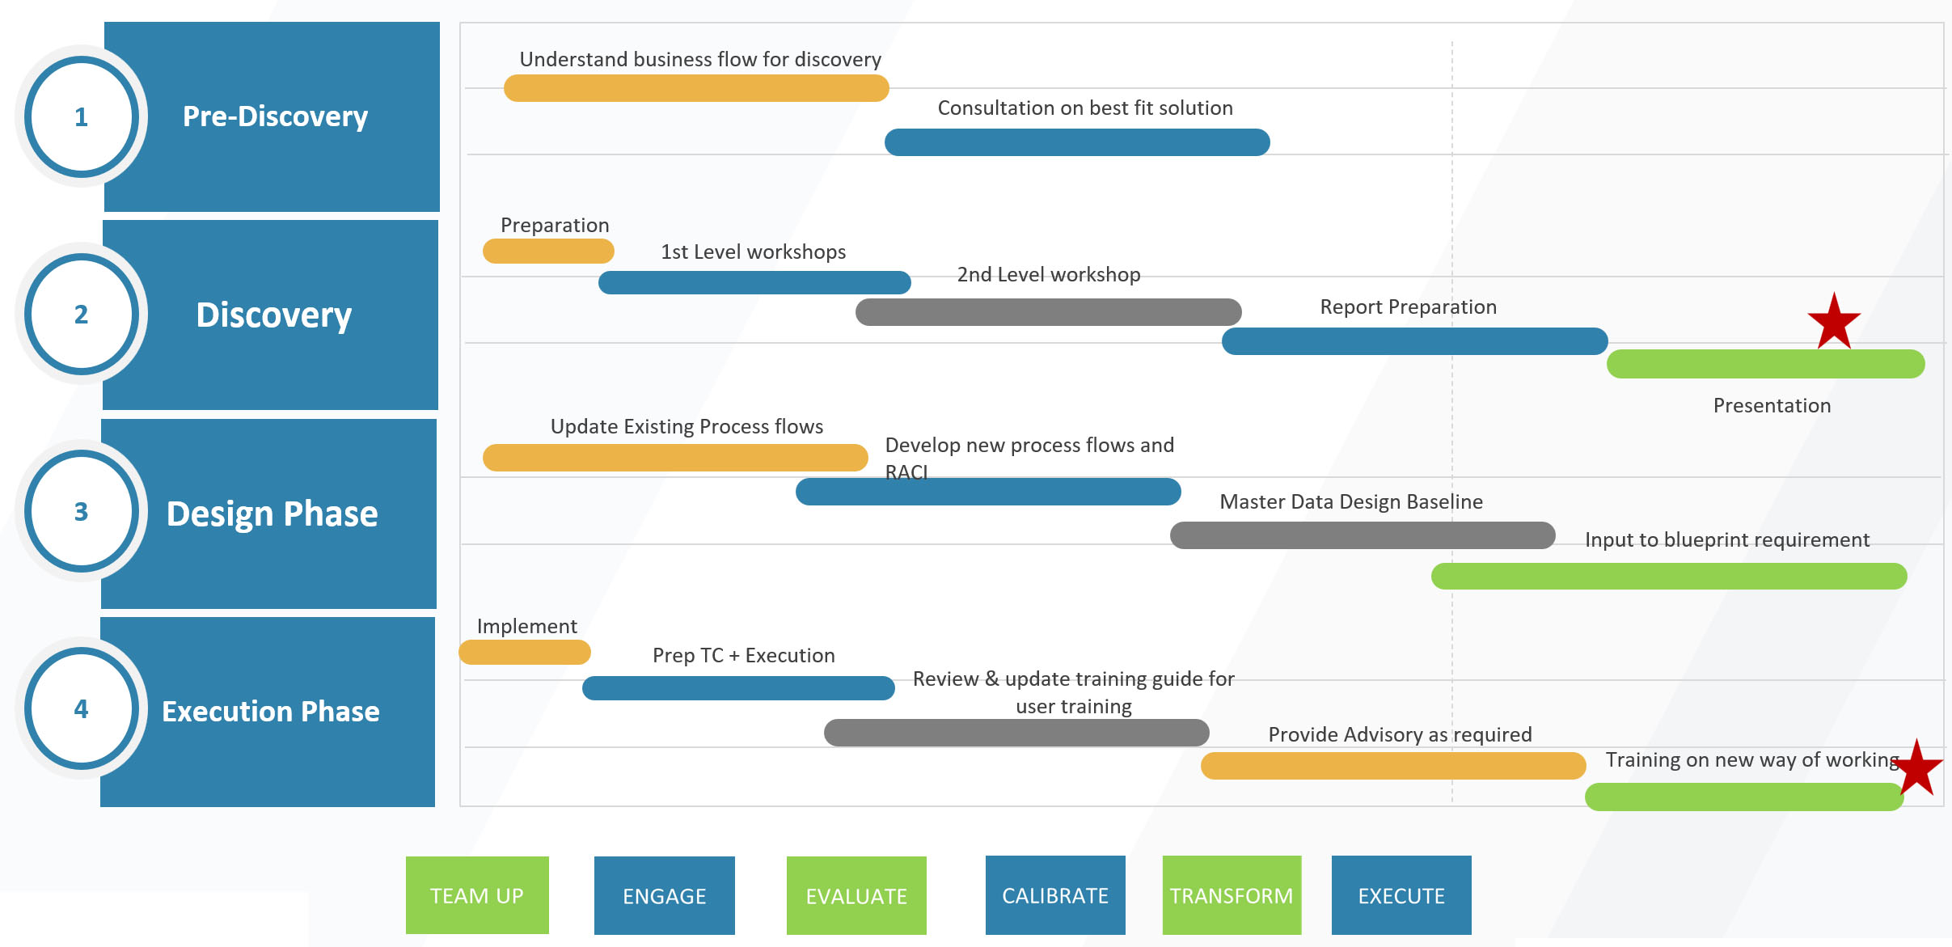This screenshot has width=1952, height=947.
Task: Collapse the Execution Phase panel
Action: tap(273, 711)
